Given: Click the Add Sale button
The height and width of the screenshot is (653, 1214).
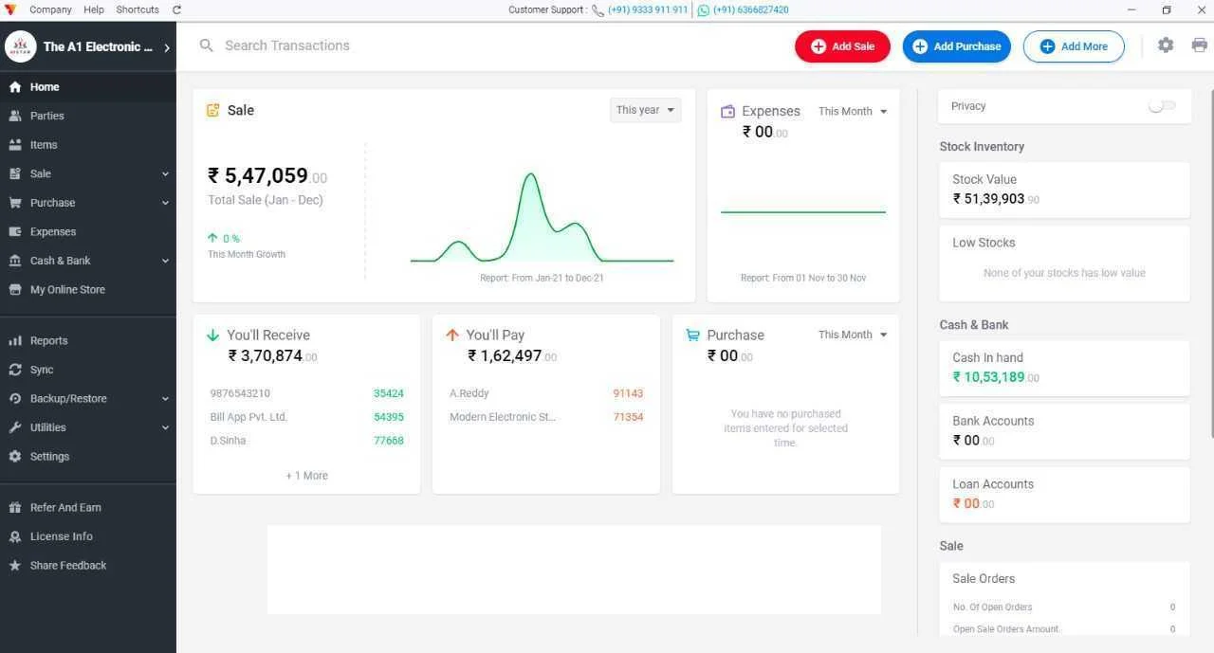Looking at the screenshot, I should tap(842, 46).
